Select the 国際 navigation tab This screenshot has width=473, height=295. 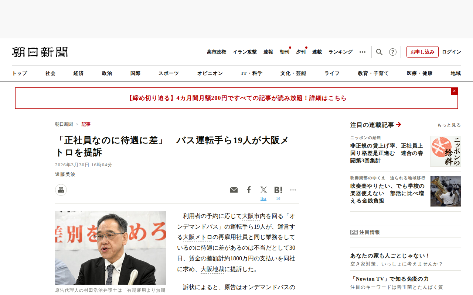point(136,73)
